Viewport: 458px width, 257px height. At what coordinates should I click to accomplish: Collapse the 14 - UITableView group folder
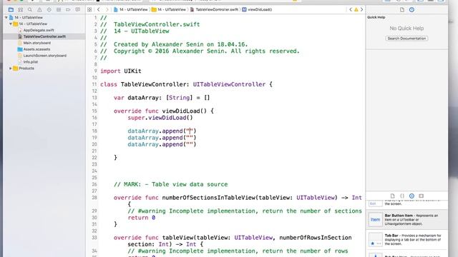tap(11, 24)
